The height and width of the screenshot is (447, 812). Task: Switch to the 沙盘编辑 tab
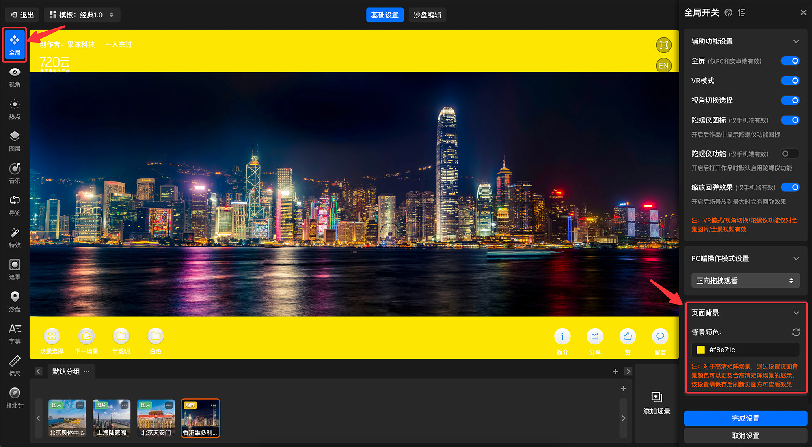click(427, 15)
